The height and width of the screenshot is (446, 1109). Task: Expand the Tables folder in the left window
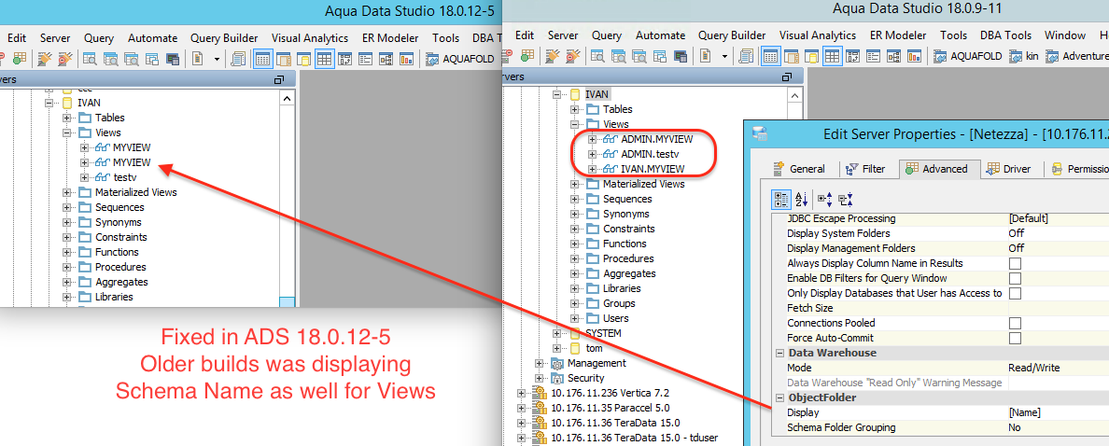pyautogui.click(x=66, y=118)
